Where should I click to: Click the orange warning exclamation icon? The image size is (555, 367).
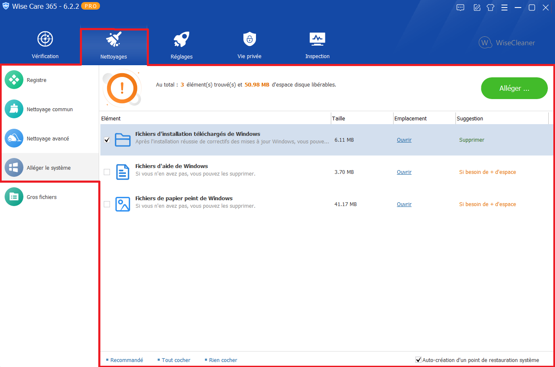(x=122, y=88)
